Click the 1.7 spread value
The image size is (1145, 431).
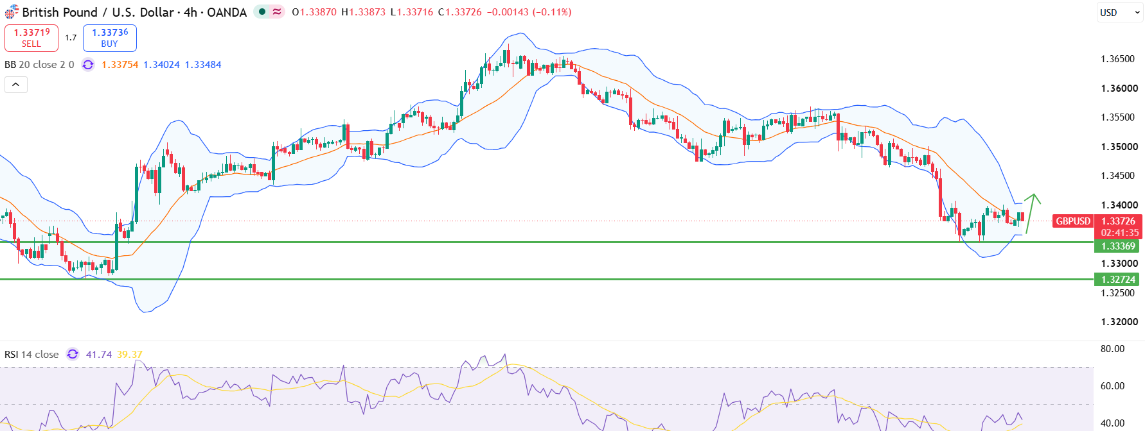[71, 38]
